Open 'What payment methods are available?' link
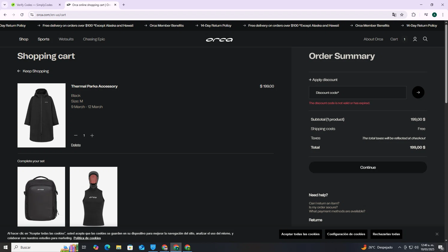Screen dimensions: 448x252 (x=337, y=211)
